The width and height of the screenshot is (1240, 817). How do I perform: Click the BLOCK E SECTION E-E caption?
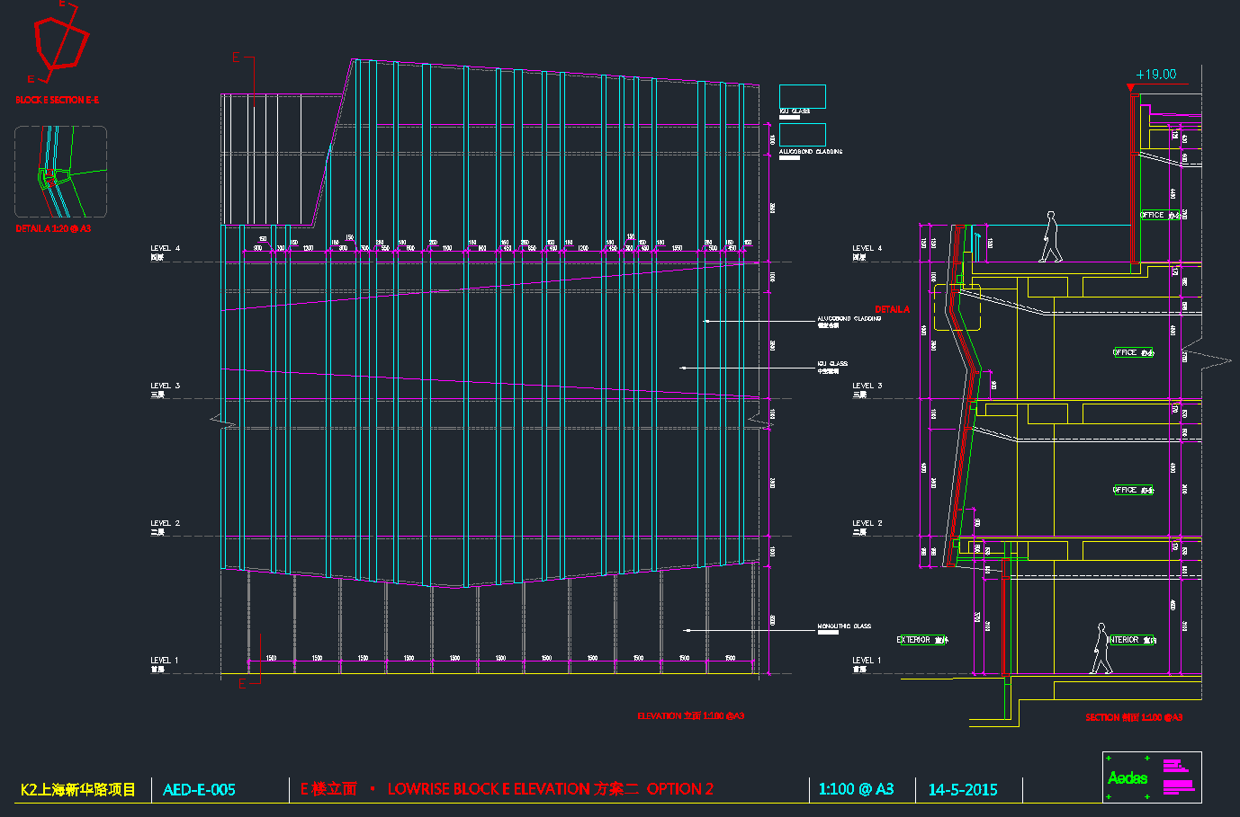(57, 100)
